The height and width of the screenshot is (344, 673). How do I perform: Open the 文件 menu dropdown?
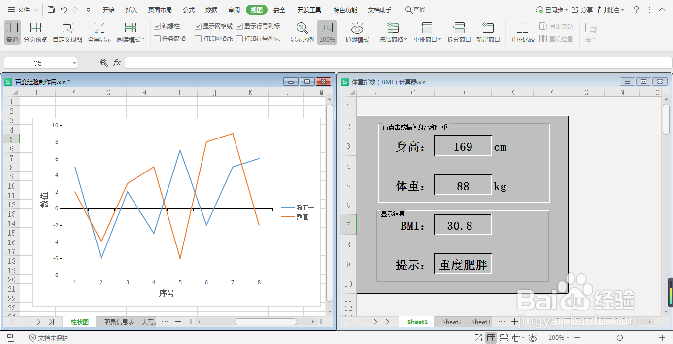tap(22, 10)
